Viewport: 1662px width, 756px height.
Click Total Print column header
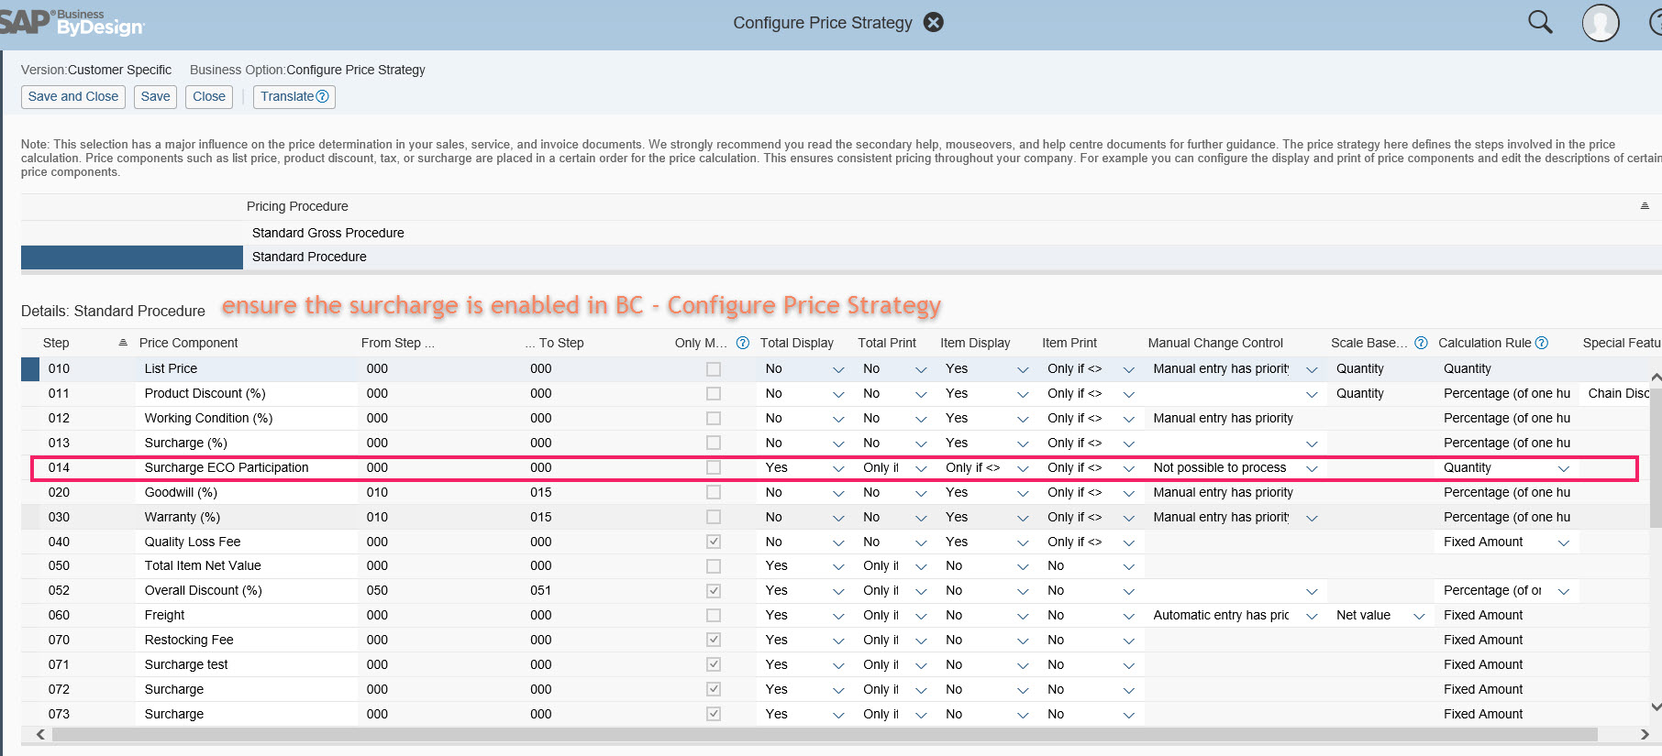[887, 343]
